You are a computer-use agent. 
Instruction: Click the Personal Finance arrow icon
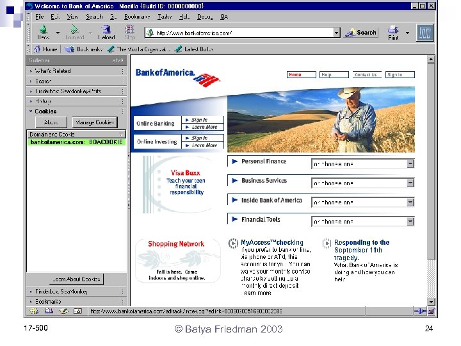234,161
